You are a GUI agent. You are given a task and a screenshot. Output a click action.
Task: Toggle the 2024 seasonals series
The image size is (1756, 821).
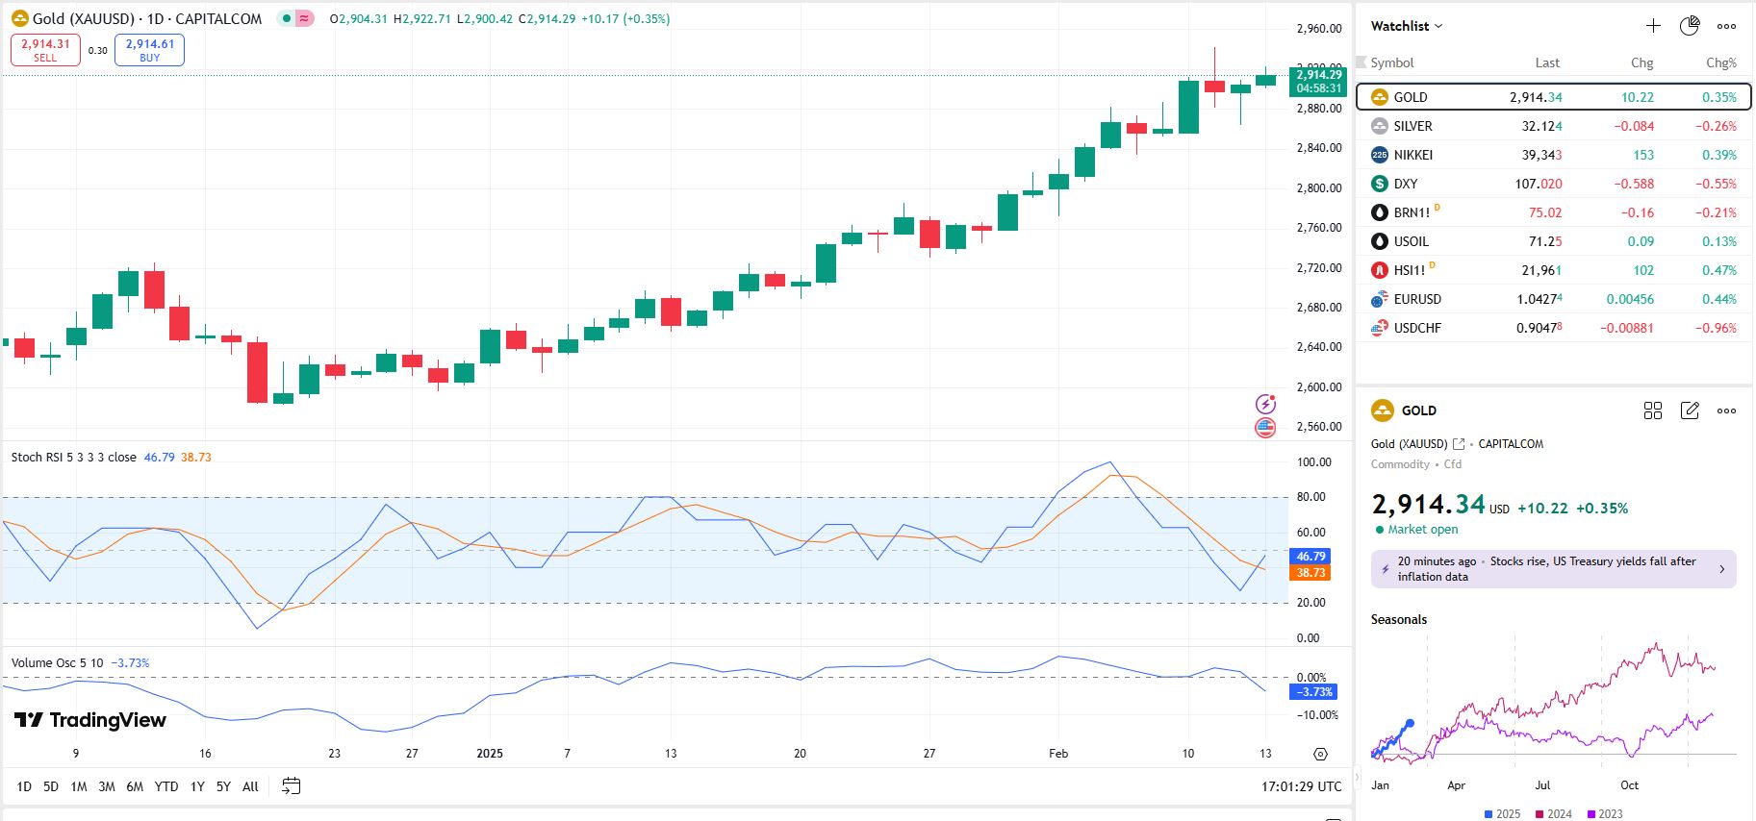point(1553,813)
